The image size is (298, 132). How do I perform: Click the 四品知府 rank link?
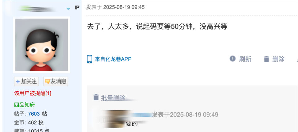pyautogui.click(x=25, y=105)
